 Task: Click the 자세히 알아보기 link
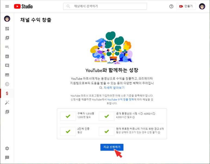[114, 88]
